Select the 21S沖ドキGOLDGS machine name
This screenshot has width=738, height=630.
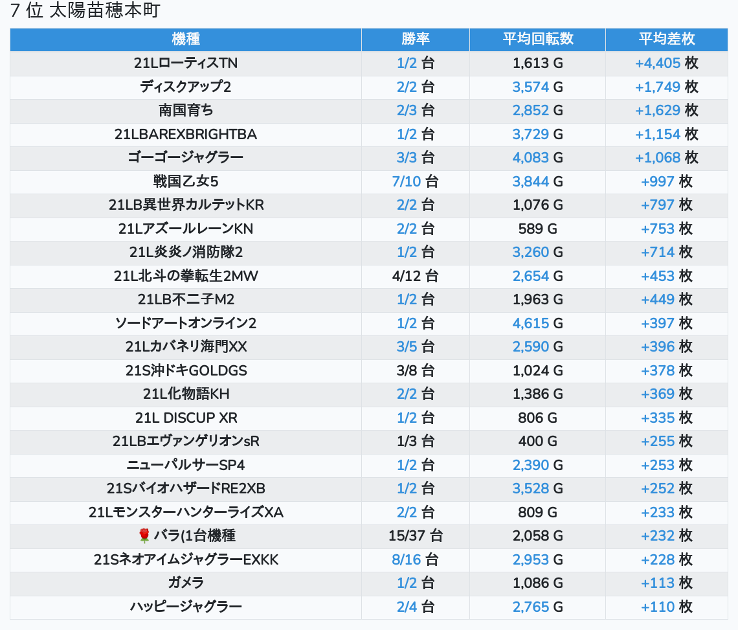click(185, 370)
